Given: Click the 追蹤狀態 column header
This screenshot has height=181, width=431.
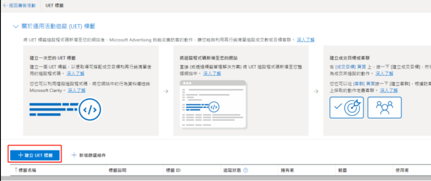Looking at the screenshot, I should 232,170.
